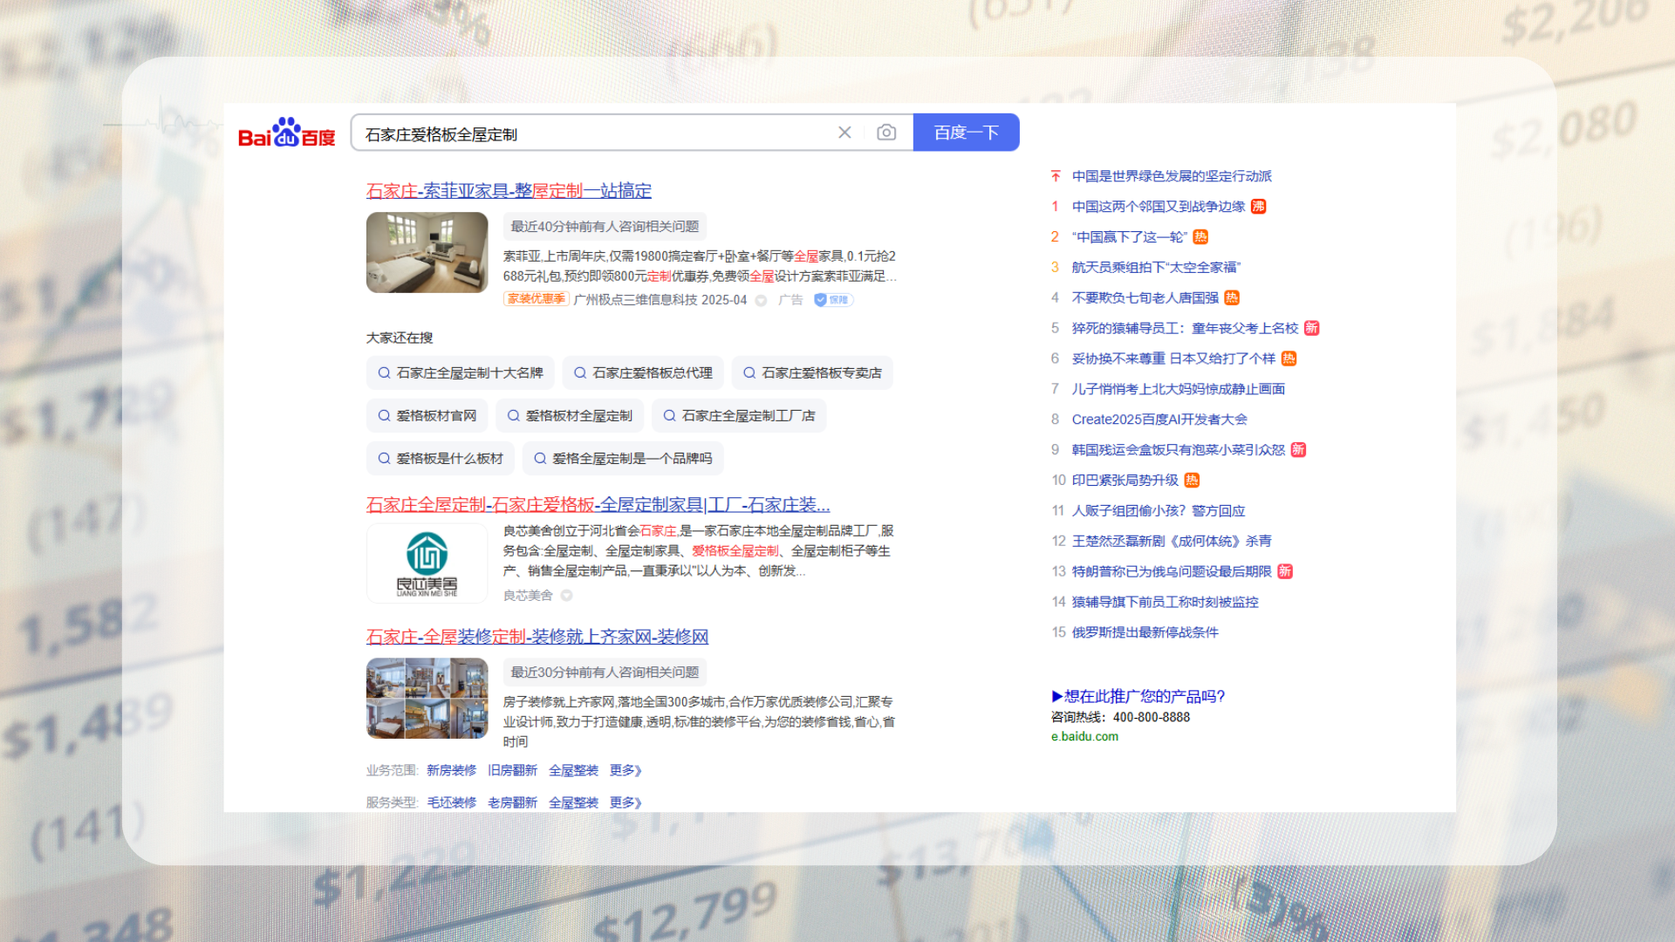Screen dimensions: 1675x942
Task: Clear the search box with the X icon
Action: [844, 133]
